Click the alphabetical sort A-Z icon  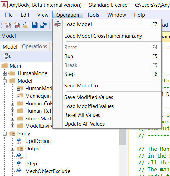(x=8, y=56)
